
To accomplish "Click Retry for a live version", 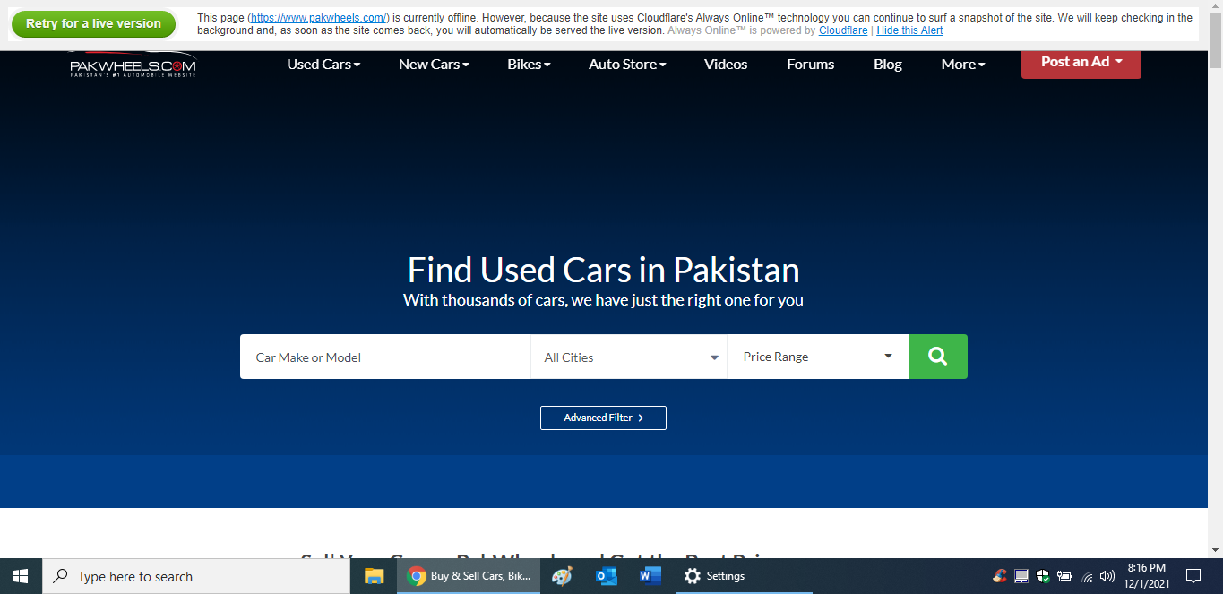I will pyautogui.click(x=93, y=23).
